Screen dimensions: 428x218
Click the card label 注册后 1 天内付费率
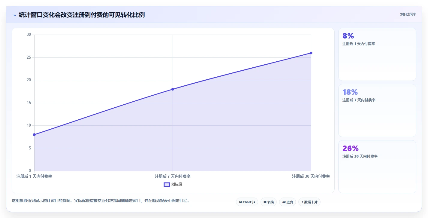[x=359, y=44]
